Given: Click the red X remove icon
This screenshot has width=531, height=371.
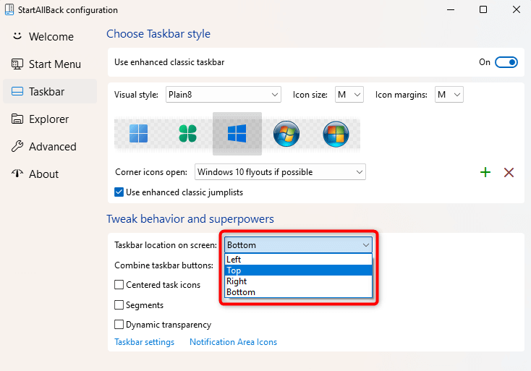Looking at the screenshot, I should pos(509,172).
